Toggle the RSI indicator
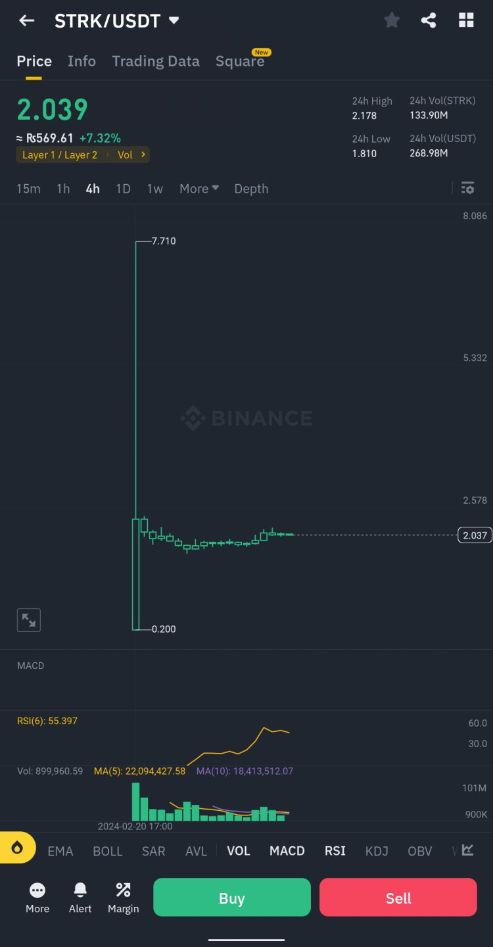 click(x=335, y=851)
